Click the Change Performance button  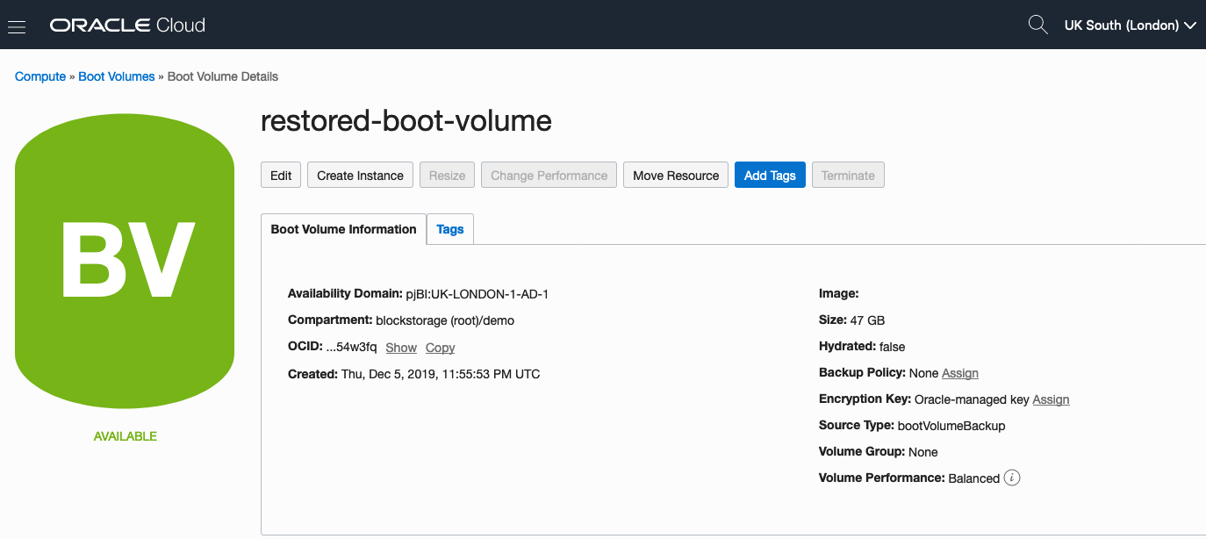(x=549, y=176)
